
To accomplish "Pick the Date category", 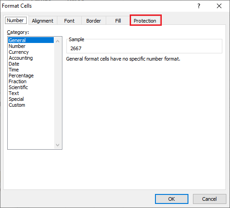I will pyautogui.click(x=31, y=64).
